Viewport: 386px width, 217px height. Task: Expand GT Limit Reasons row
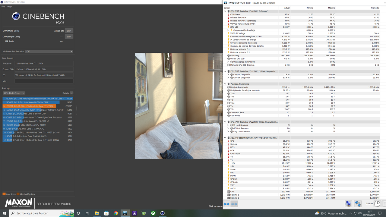click(228, 128)
